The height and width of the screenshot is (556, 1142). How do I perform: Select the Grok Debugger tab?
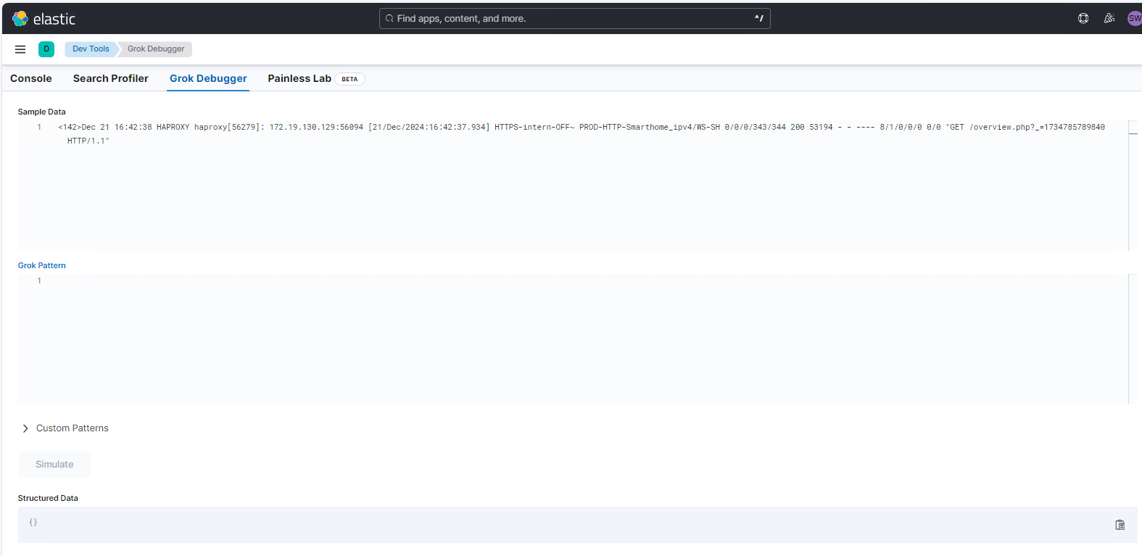point(208,78)
